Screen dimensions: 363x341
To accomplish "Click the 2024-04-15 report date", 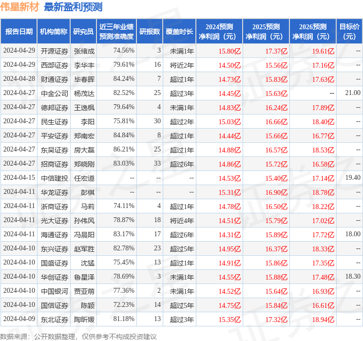I will pyautogui.click(x=19, y=177).
